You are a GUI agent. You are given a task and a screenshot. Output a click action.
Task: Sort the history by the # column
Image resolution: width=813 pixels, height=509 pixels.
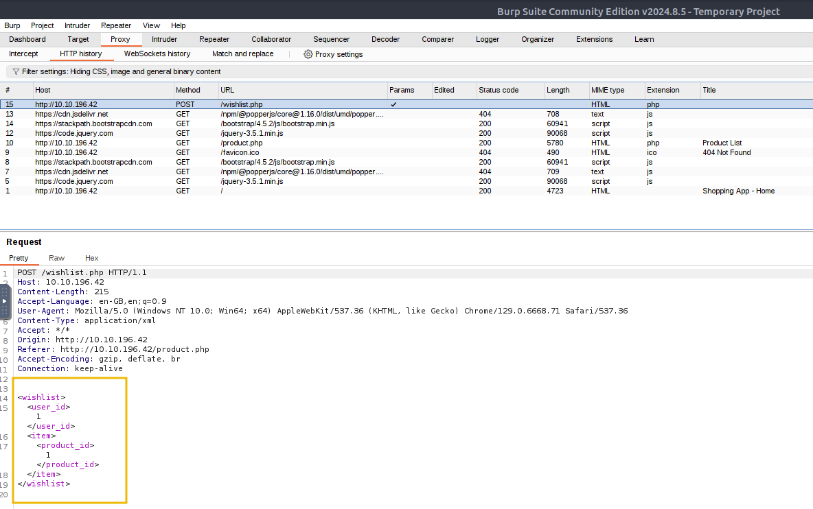16,90
